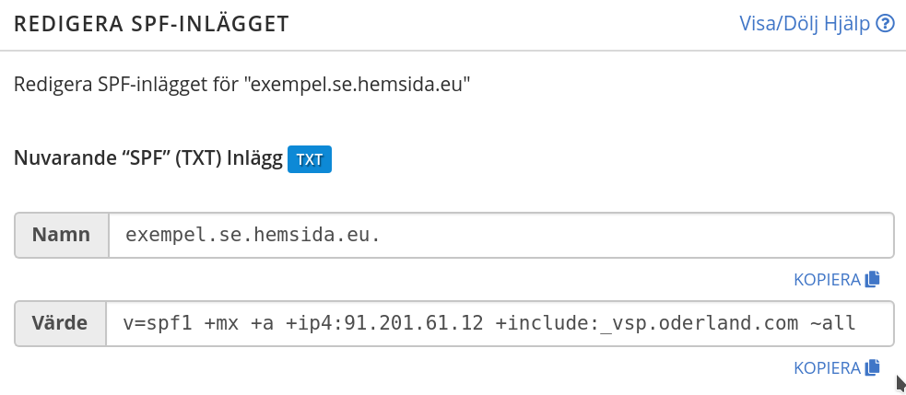Click the copy icon under the Namn field
This screenshot has height=395, width=906.
[873, 279]
